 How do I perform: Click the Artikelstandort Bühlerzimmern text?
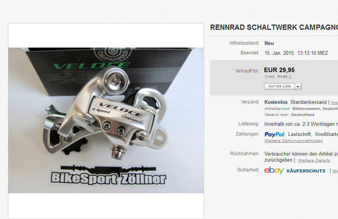pos(301,109)
